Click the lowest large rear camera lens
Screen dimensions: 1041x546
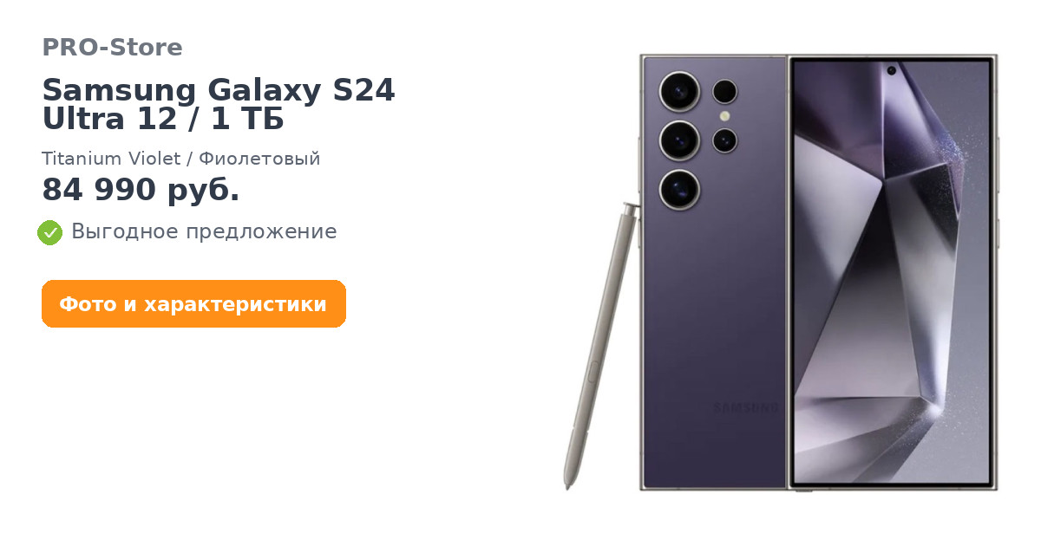coord(679,190)
